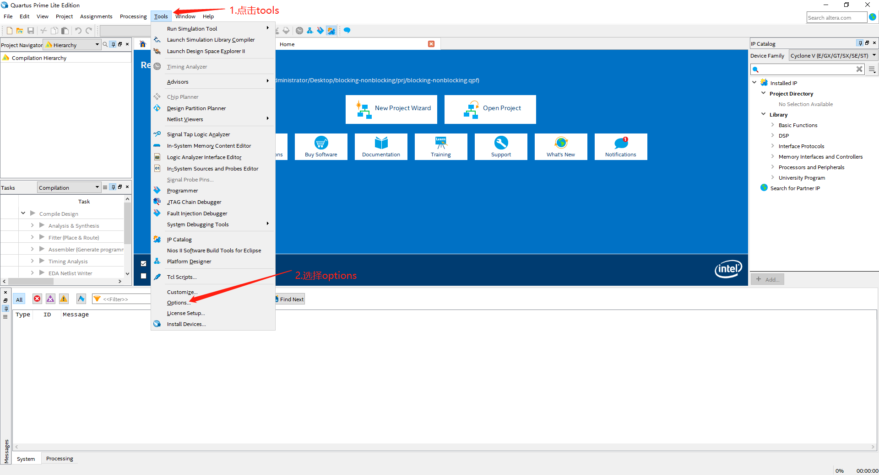The height and width of the screenshot is (475, 879).
Task: Choose Programmer from the Tools menu
Action: 213,191
